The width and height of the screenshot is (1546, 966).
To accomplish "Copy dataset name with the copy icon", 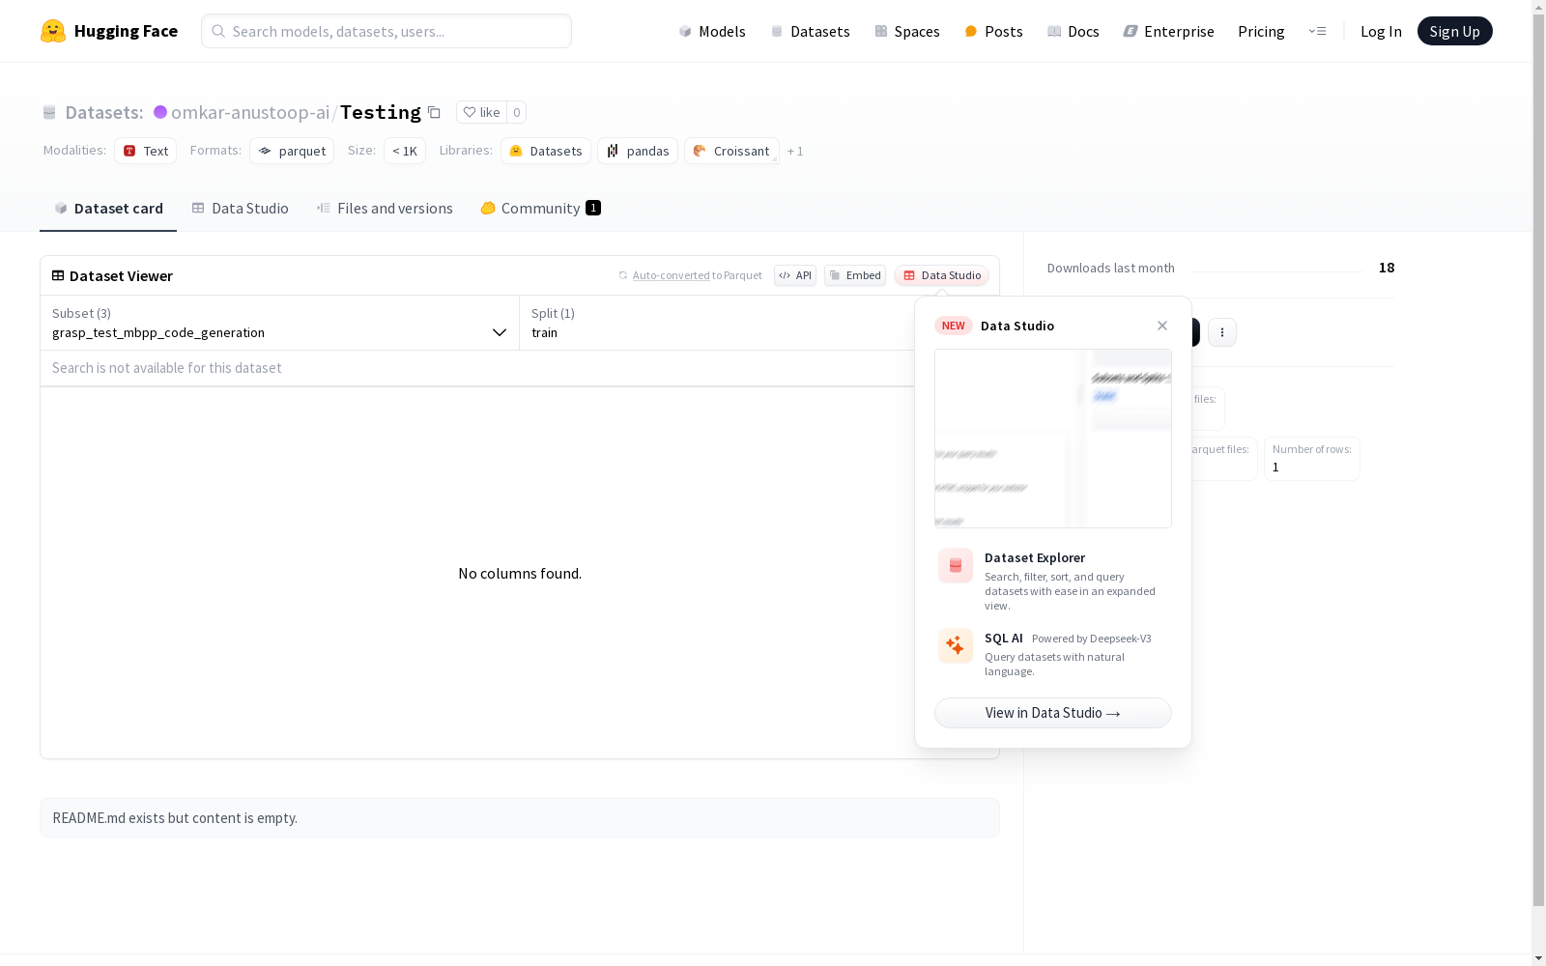I will click(435, 112).
